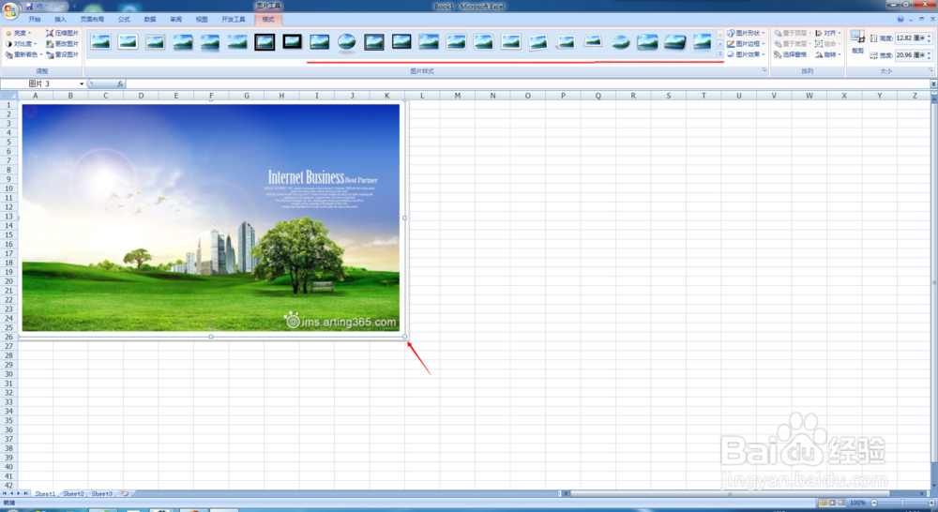Click the vertical scrollbar
This screenshot has height=512, width=938.
(x=934, y=281)
